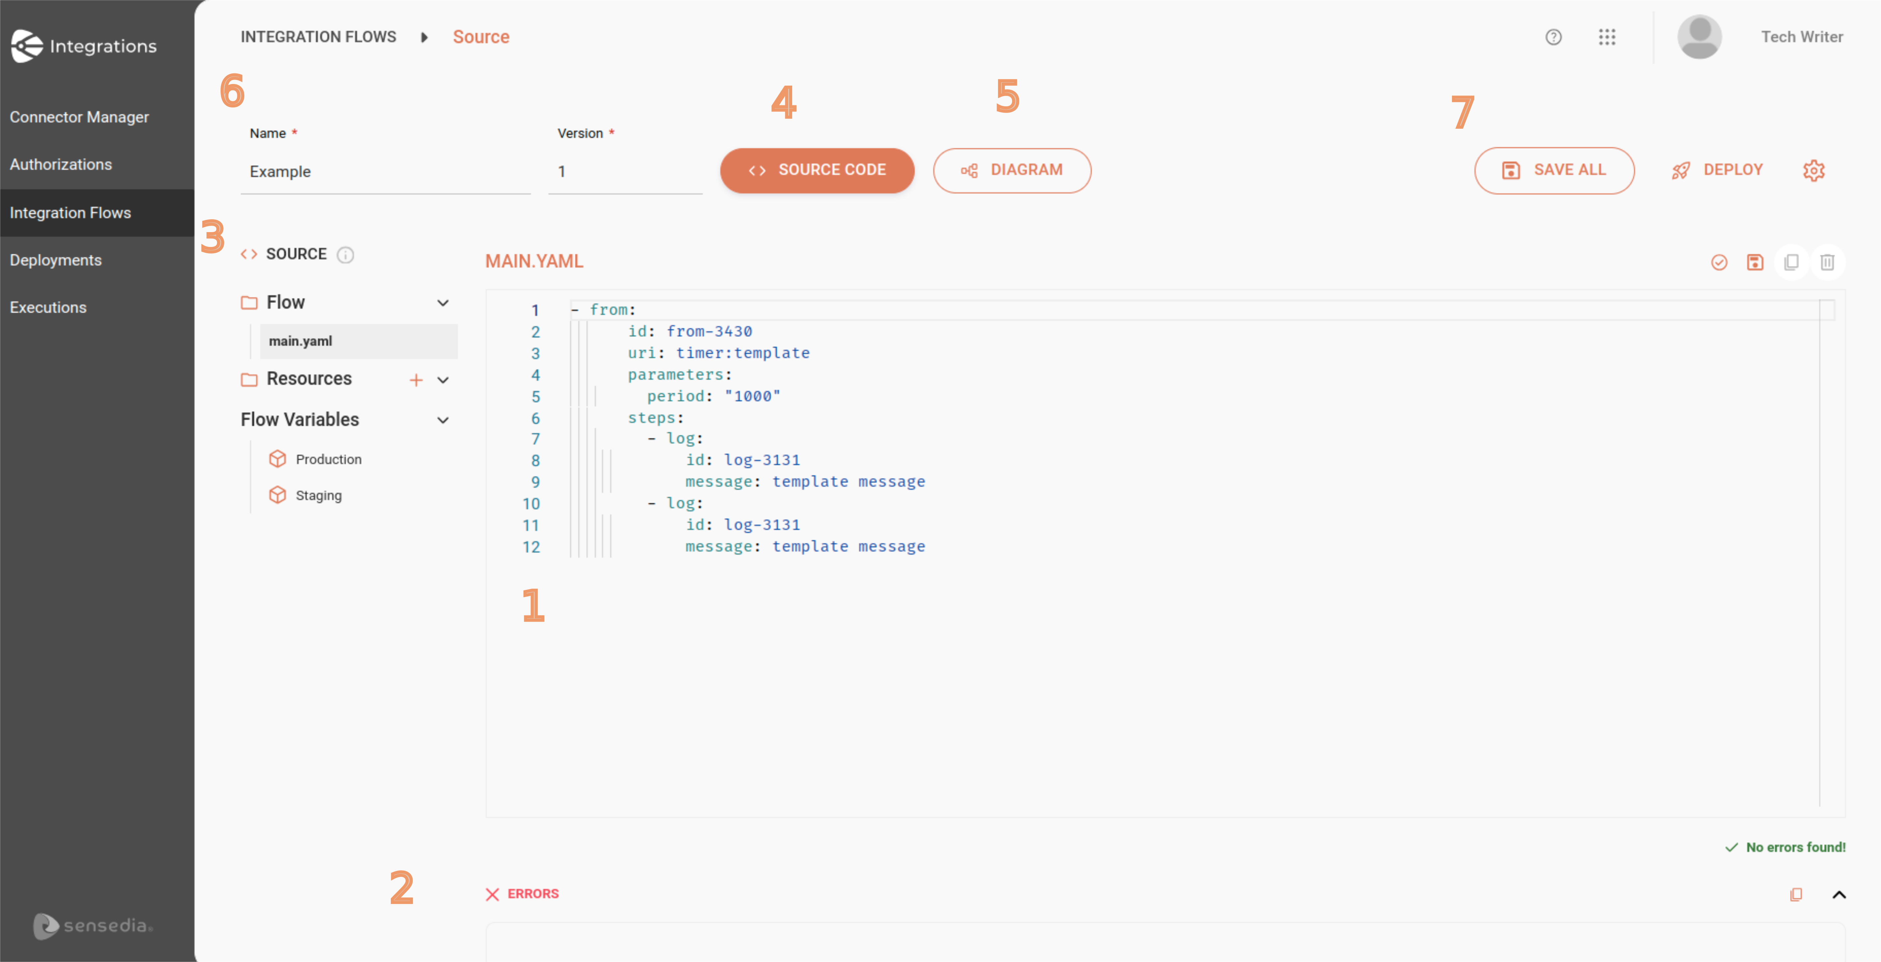Click the Resources folder icon

click(249, 380)
